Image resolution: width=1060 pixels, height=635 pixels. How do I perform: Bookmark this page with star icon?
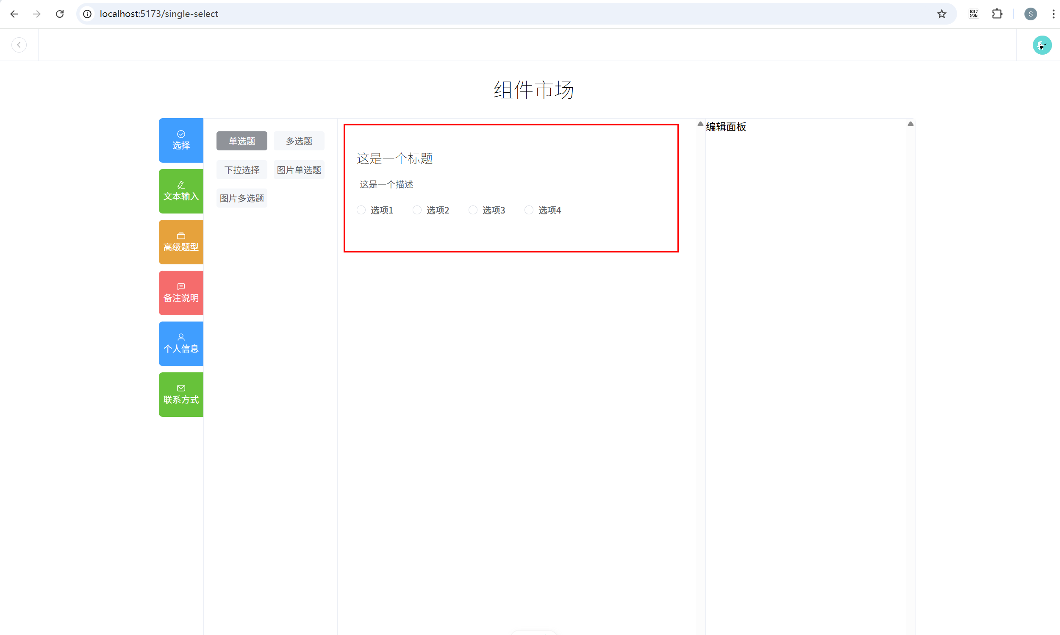click(941, 14)
